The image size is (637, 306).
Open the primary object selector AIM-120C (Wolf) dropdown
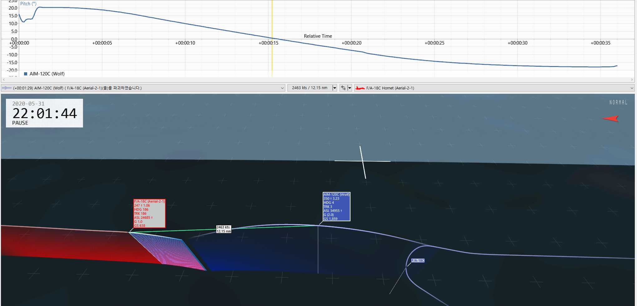point(143,88)
